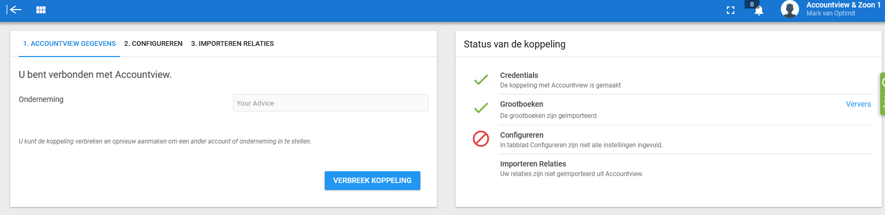Toggle fullscreen mode icon
The height and width of the screenshot is (215, 885).
[x=731, y=10]
